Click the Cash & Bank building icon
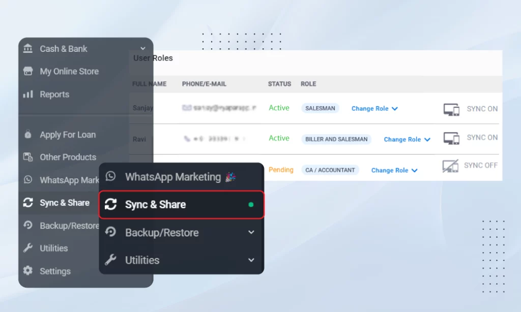The width and height of the screenshot is (521, 312). coord(28,48)
